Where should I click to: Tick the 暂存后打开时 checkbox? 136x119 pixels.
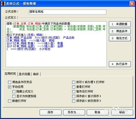pyautogui.click(x=74, y=91)
